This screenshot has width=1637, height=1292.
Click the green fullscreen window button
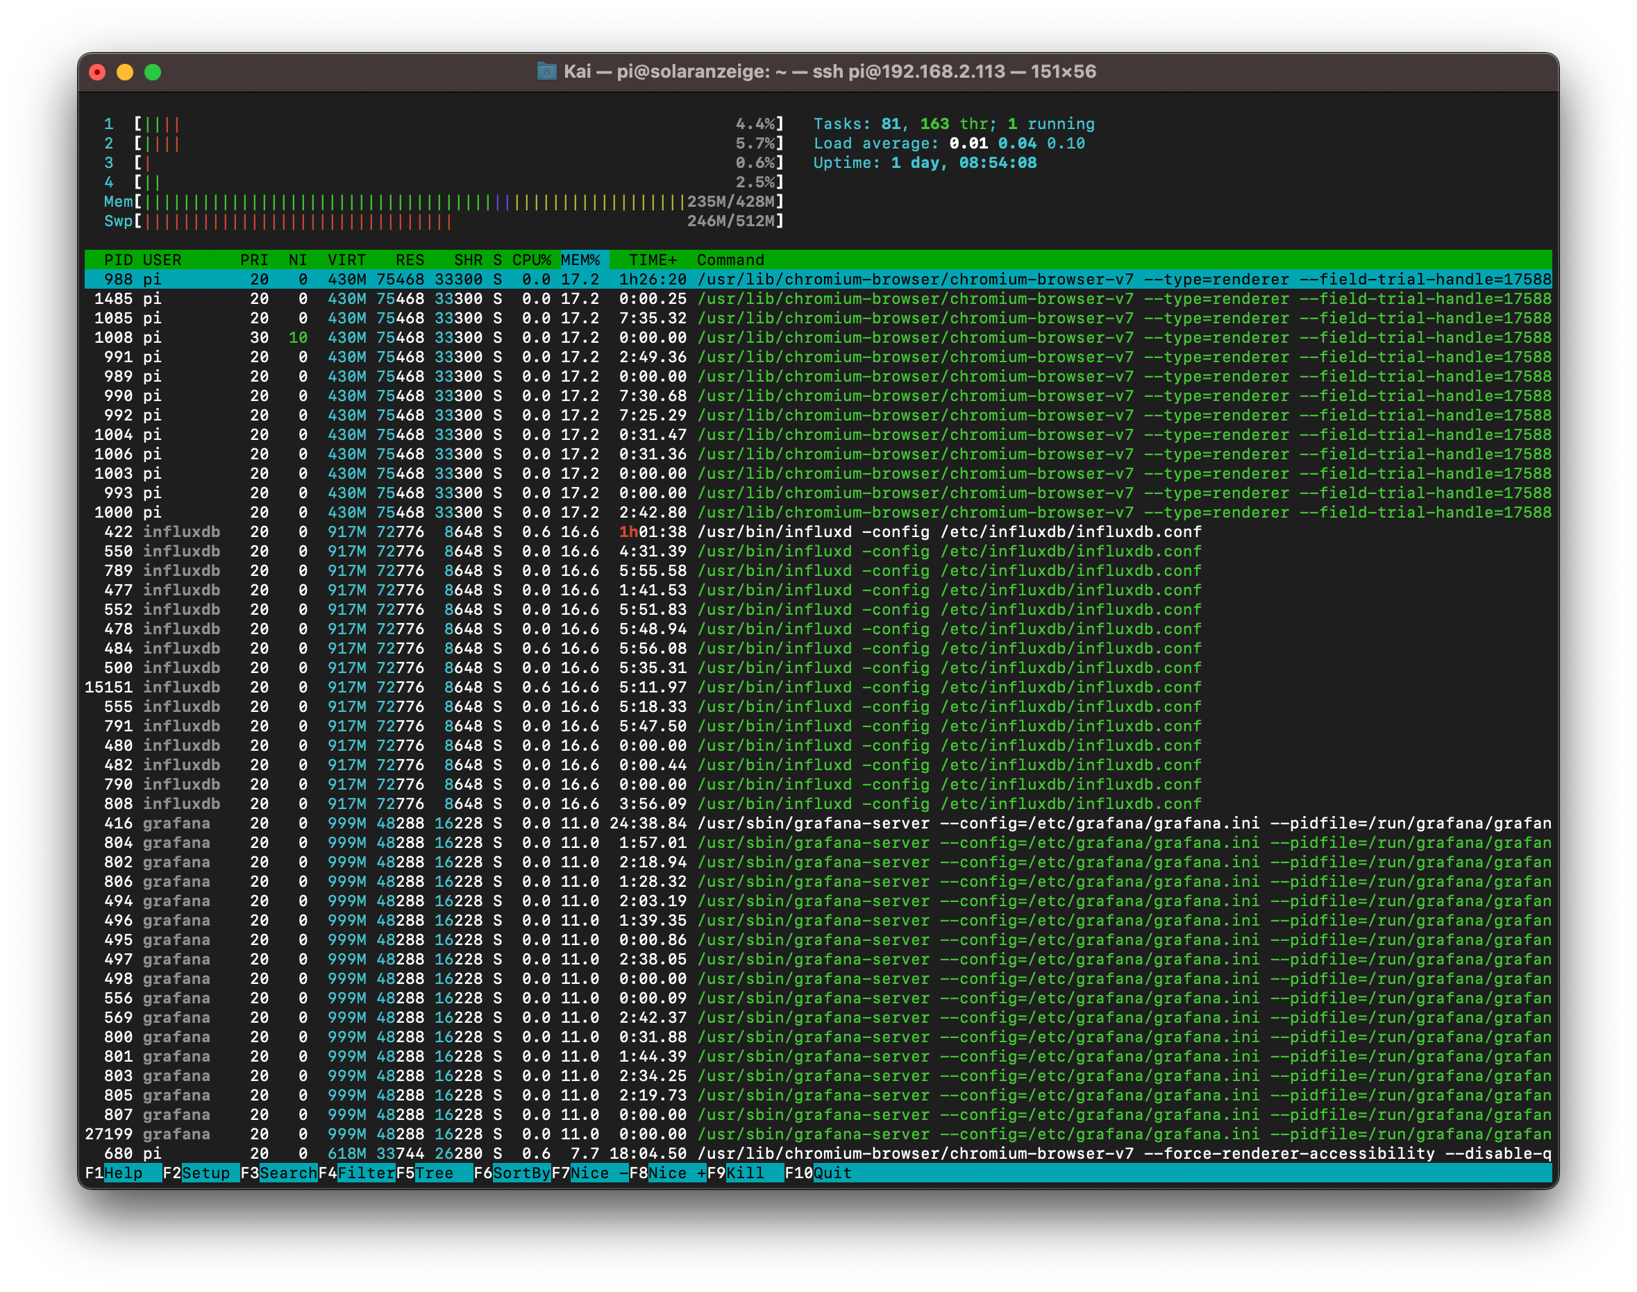pyautogui.click(x=153, y=72)
